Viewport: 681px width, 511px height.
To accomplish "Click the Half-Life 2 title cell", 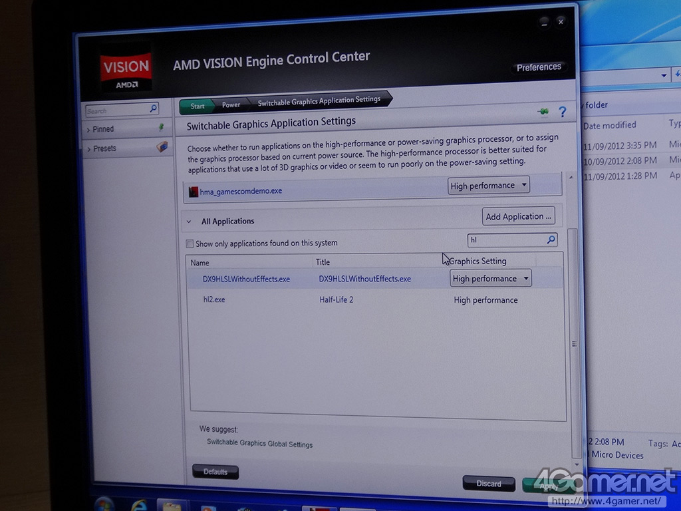I will click(336, 299).
